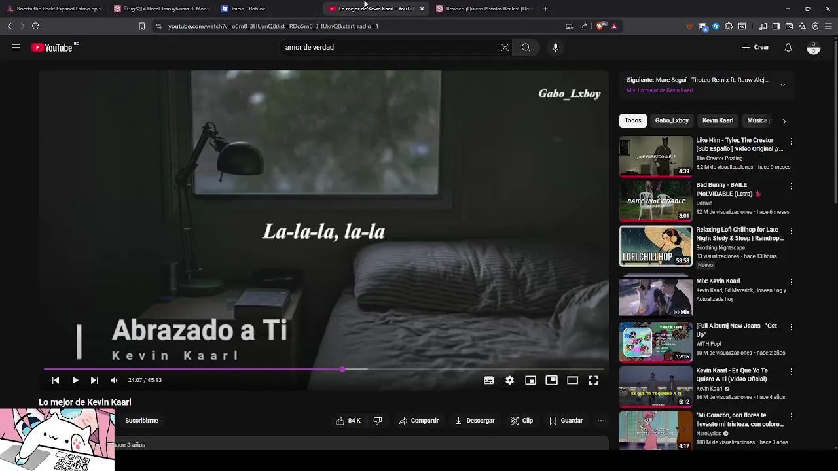The height and width of the screenshot is (471, 838).
Task: Skip to the next video
Action: [x=94, y=380]
